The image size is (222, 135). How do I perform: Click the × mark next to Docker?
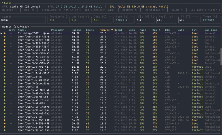(x=136, y=10)
